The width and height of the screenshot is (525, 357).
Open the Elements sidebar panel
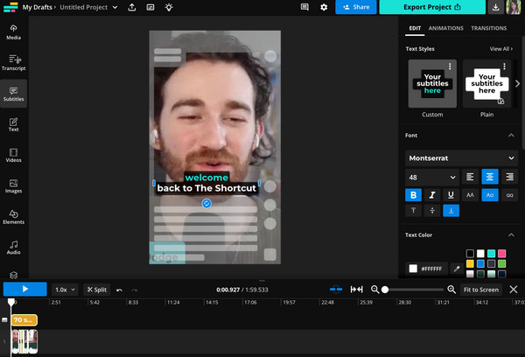14,217
